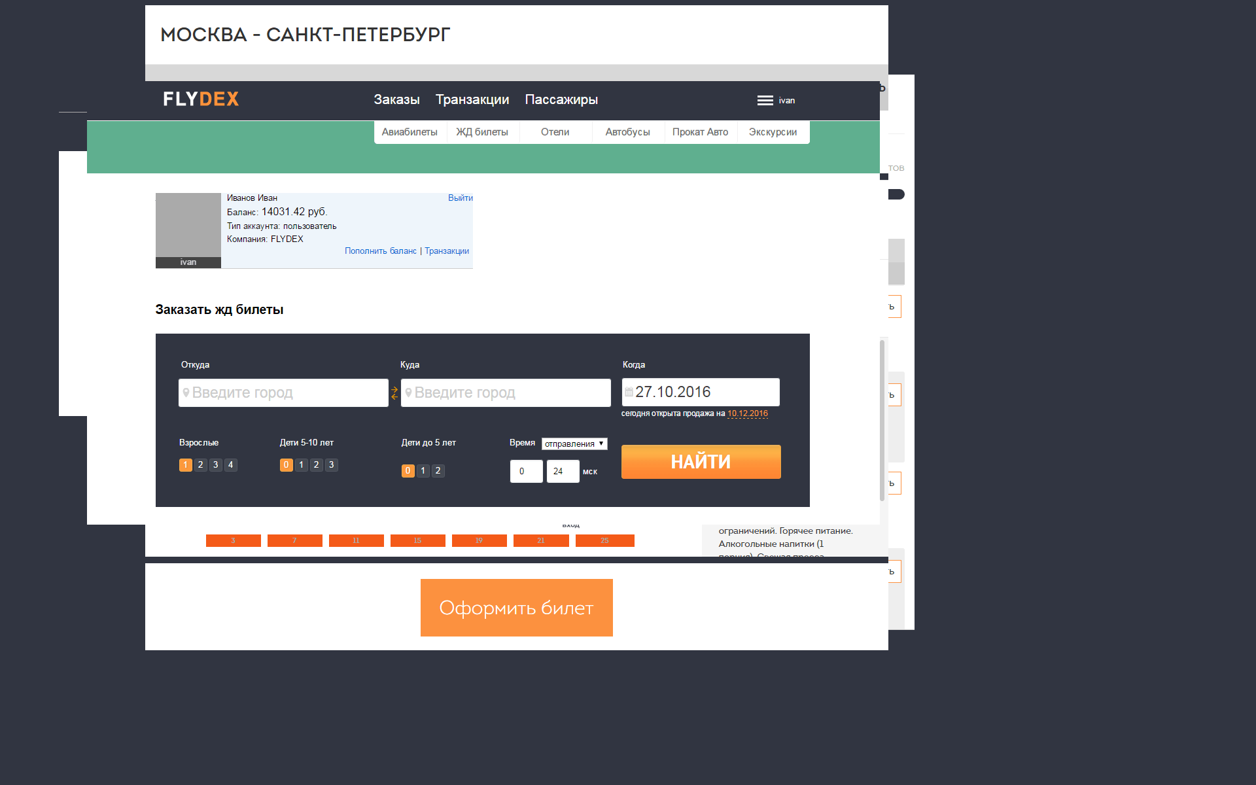Open the Заказы menu item

click(x=396, y=100)
